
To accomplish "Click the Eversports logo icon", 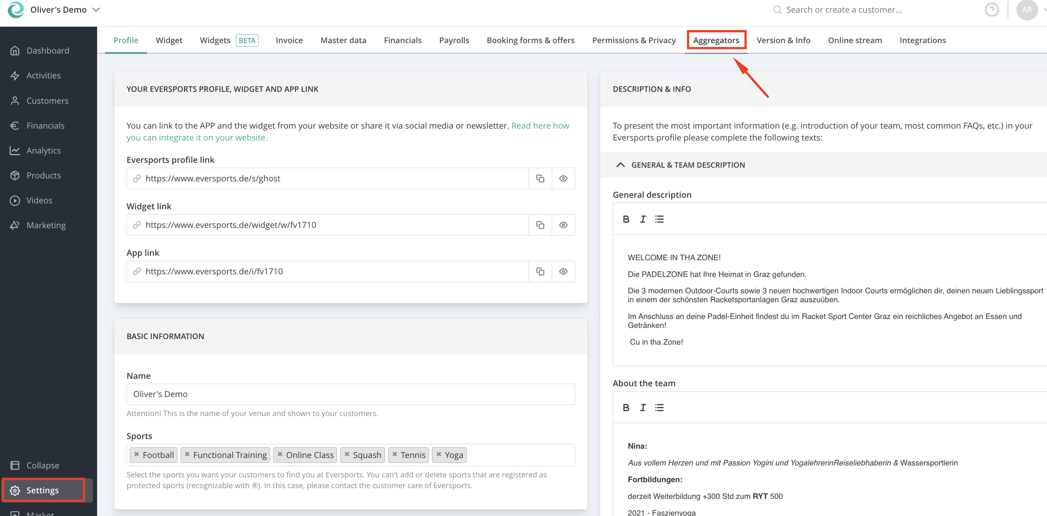I will click(x=16, y=9).
